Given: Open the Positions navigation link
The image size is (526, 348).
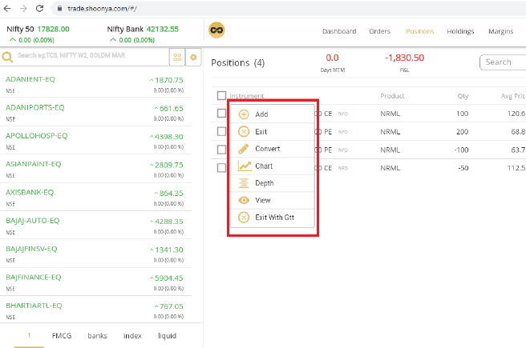Looking at the screenshot, I should click(420, 31).
